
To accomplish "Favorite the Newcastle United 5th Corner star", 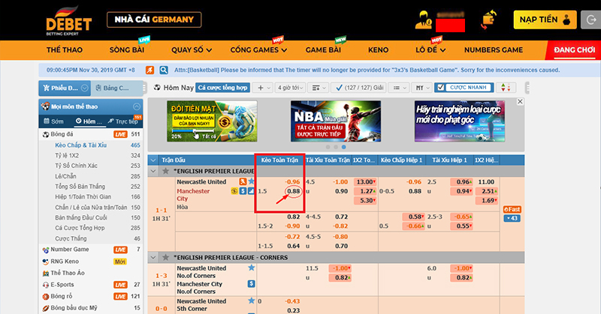I will click(252, 301).
